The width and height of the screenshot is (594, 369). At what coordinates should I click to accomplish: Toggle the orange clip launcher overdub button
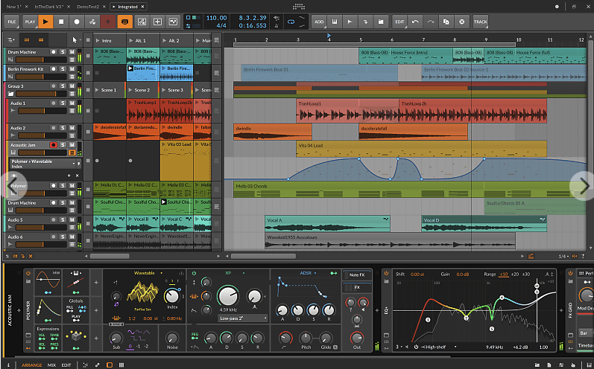(124, 22)
